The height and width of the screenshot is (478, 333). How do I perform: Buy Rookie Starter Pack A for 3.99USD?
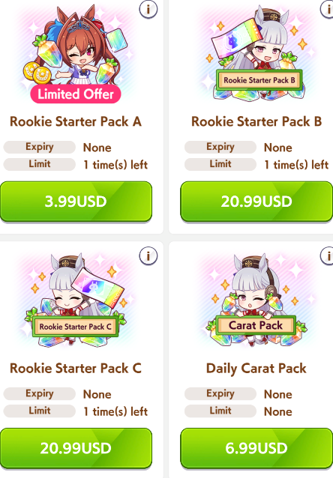76,202
